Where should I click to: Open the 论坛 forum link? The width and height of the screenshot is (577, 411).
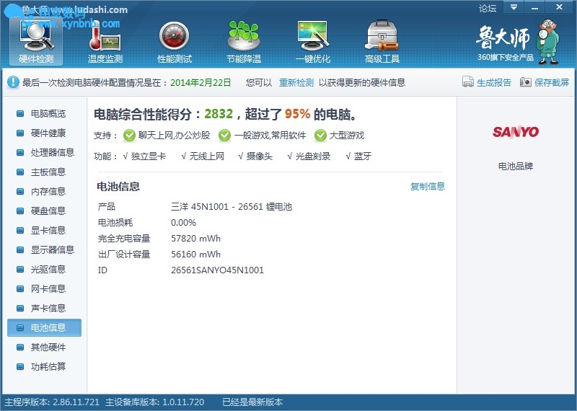click(x=488, y=9)
